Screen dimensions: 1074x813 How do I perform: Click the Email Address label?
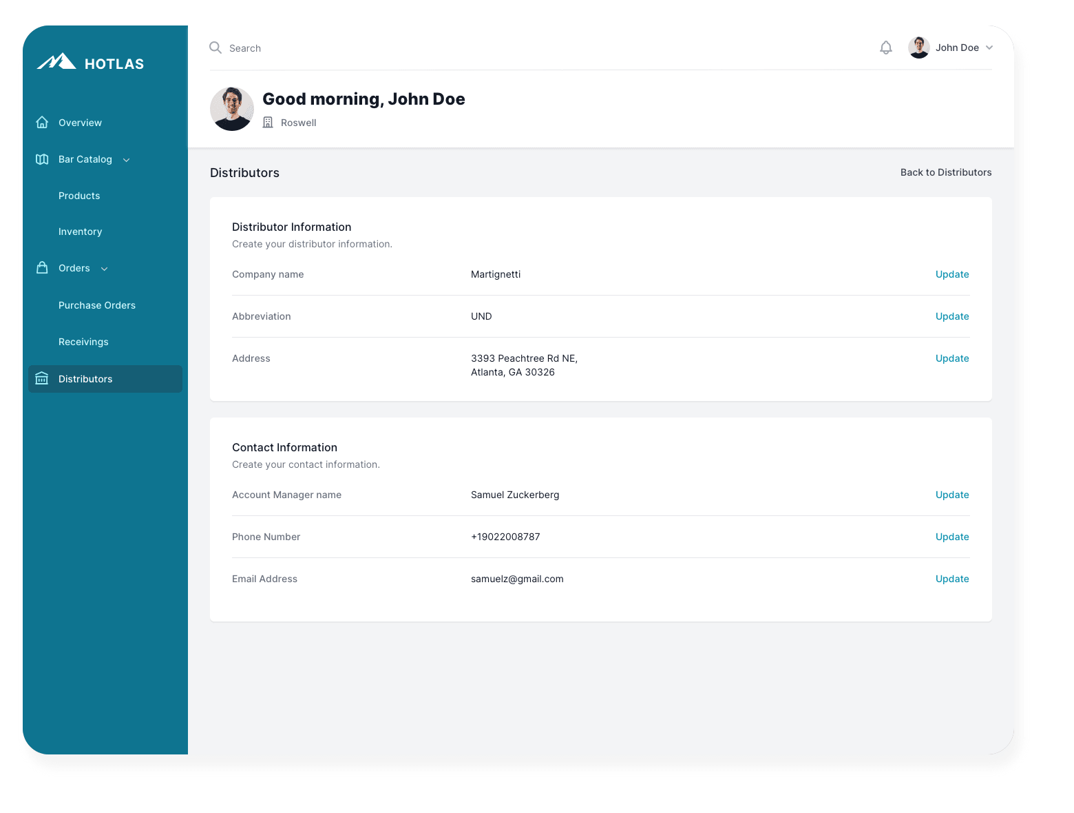point(264,579)
